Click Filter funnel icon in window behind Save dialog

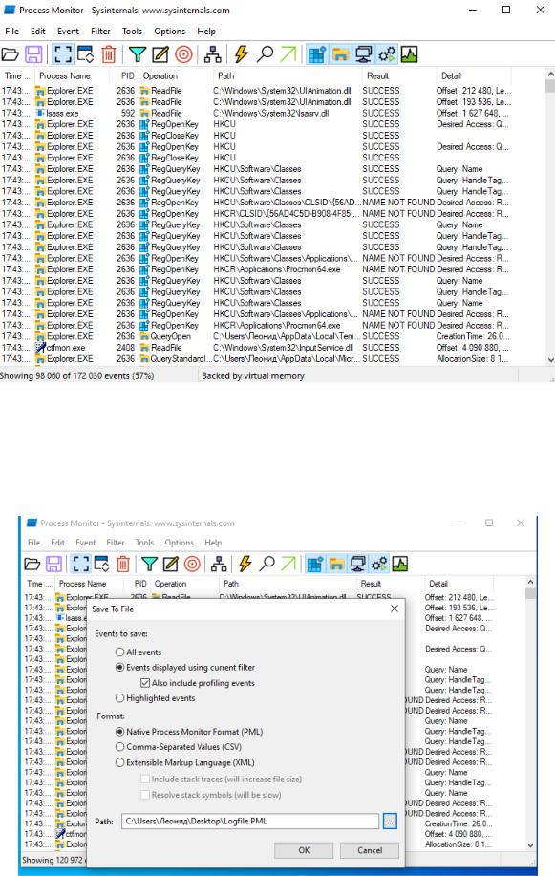(149, 564)
